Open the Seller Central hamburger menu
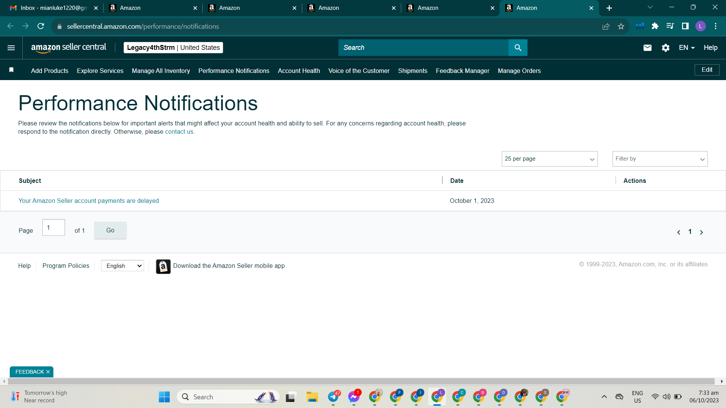The width and height of the screenshot is (726, 408). pyautogui.click(x=11, y=48)
